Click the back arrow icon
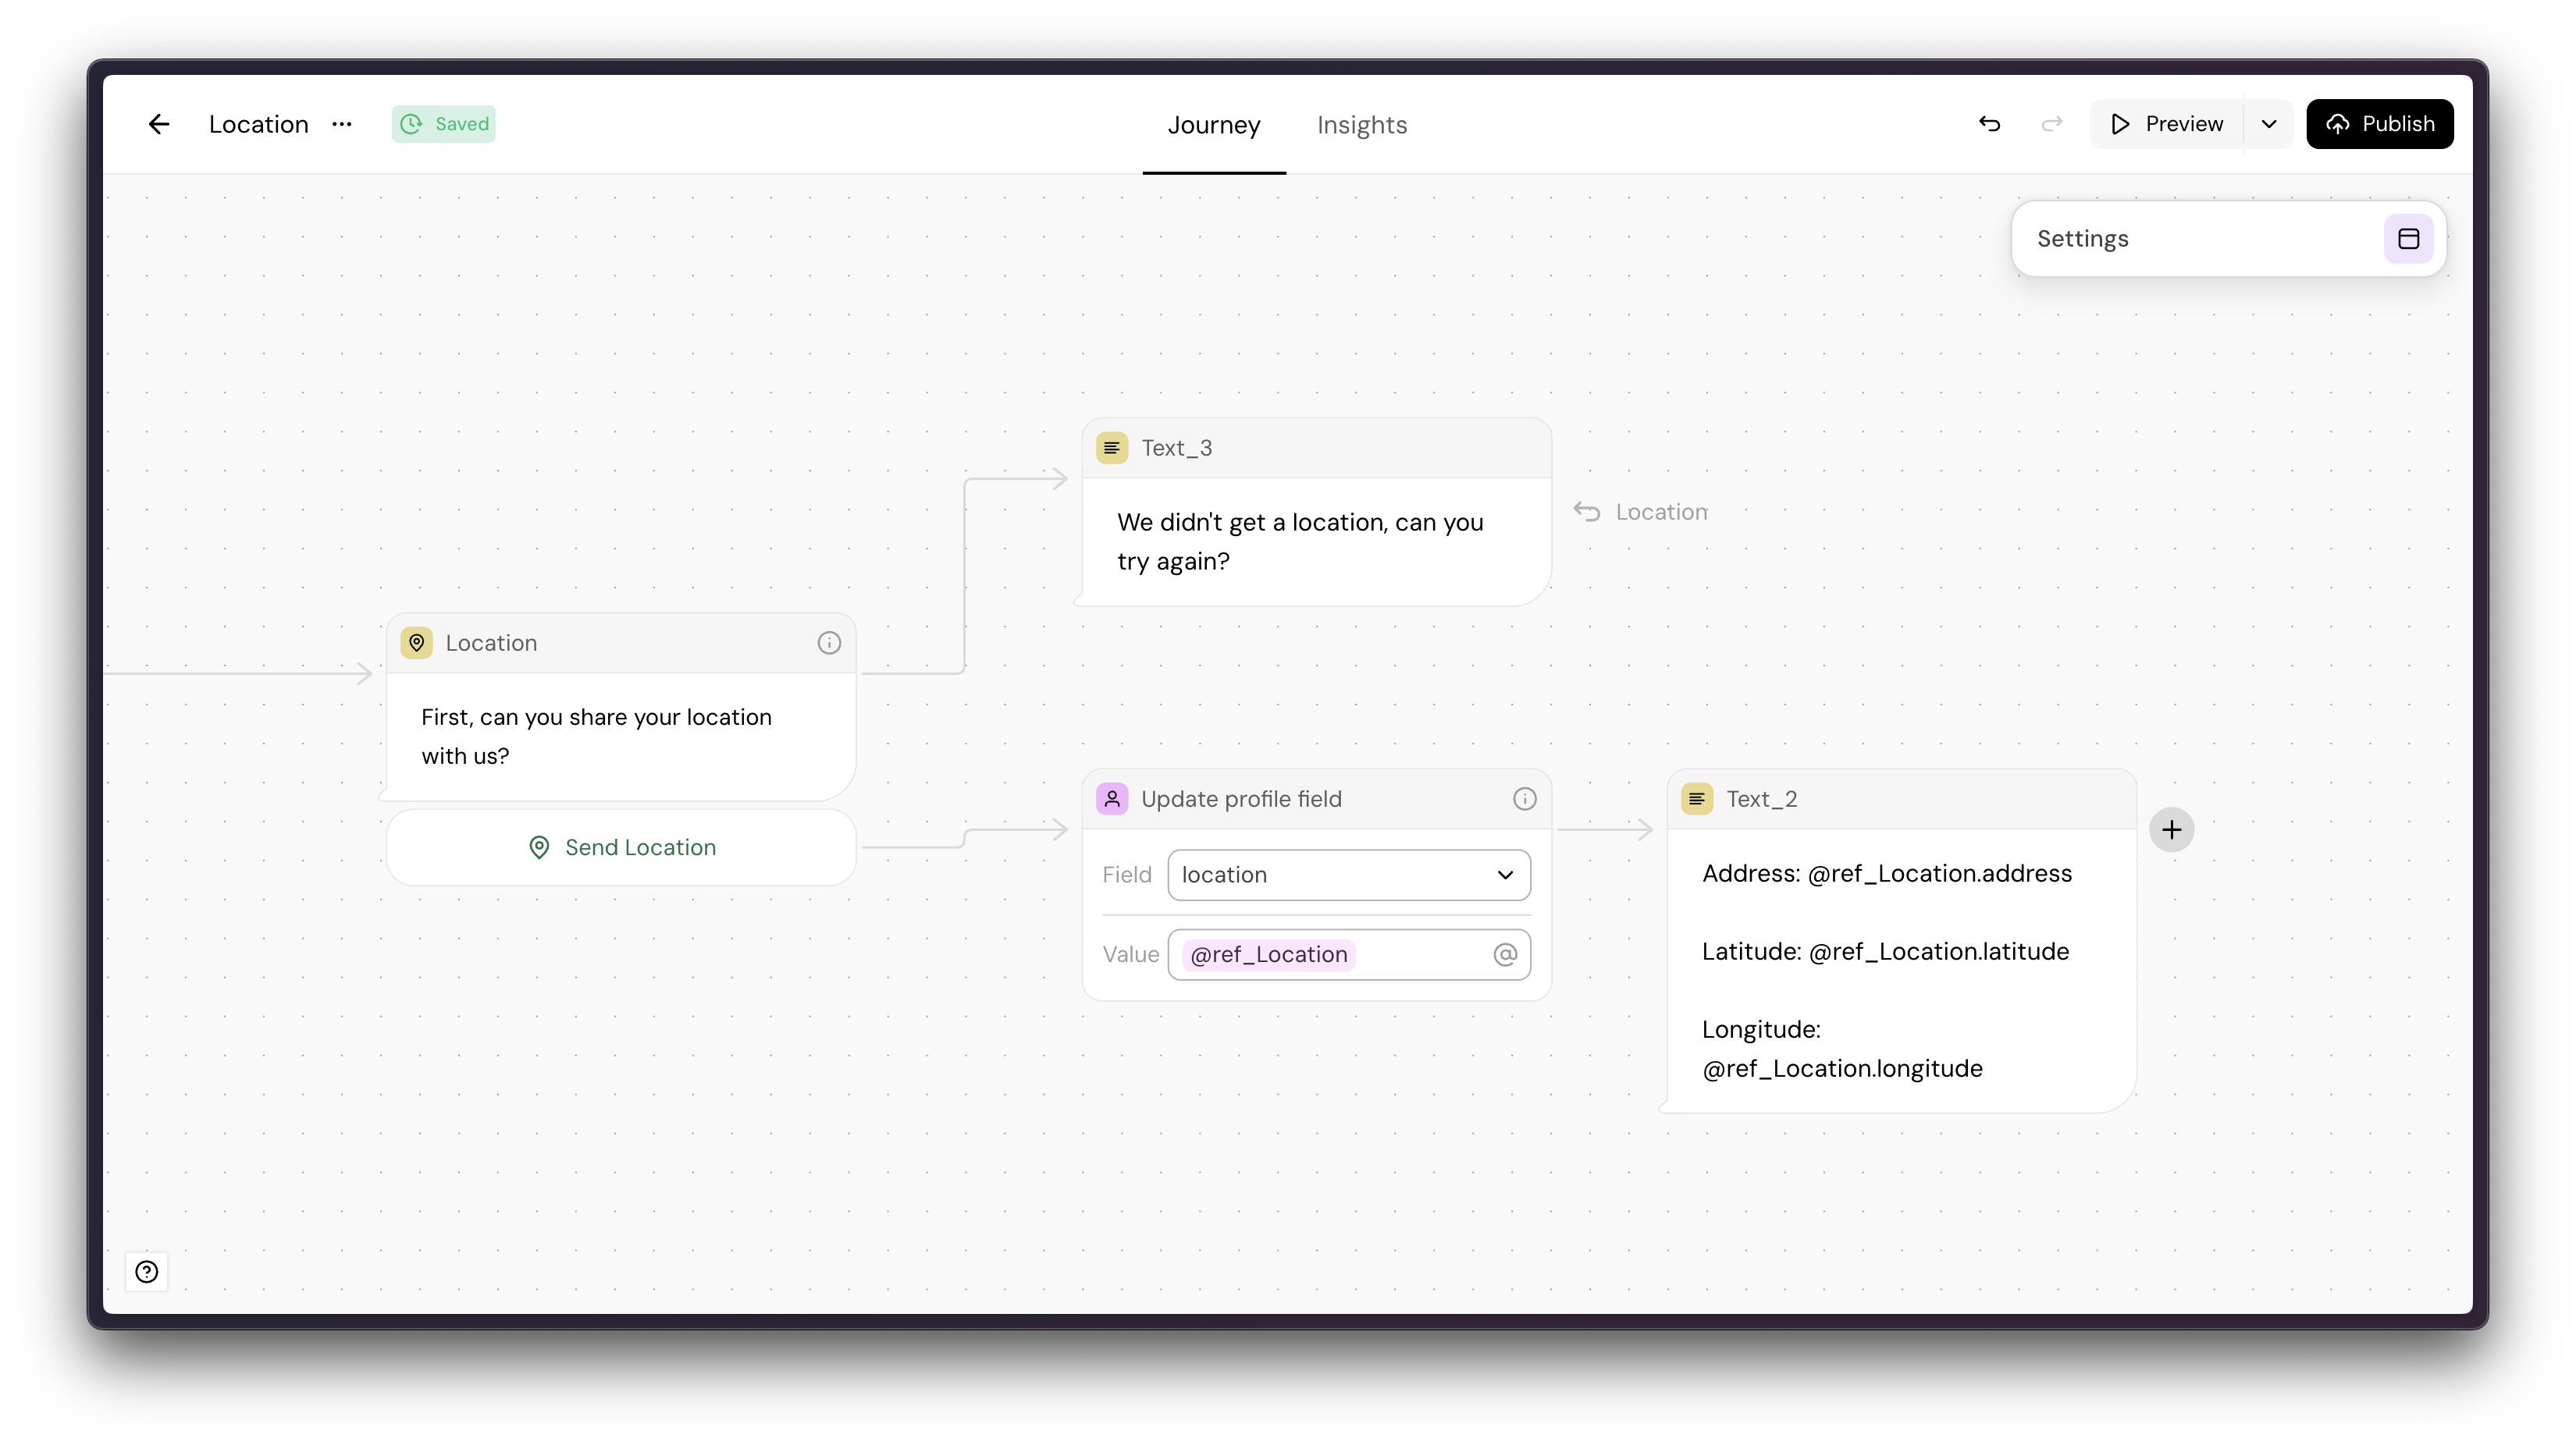This screenshot has height=1445, width=2576. pos(159,124)
